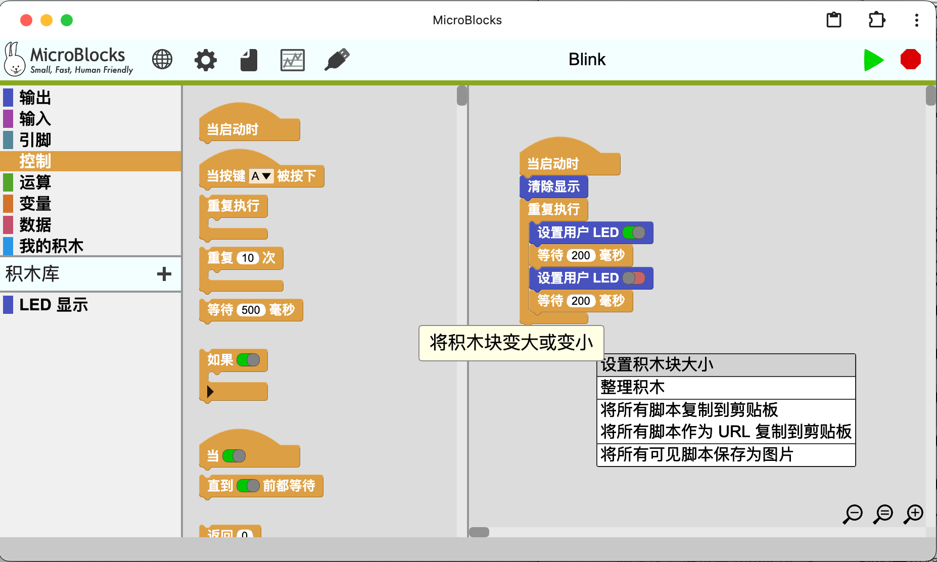937x562 pixels.
Task: Select the 我的积木 category
Action: 91,246
